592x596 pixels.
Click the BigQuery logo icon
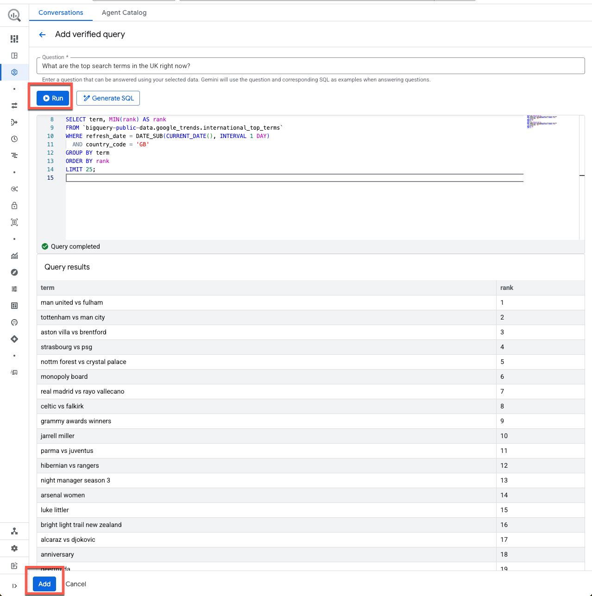[x=14, y=16]
